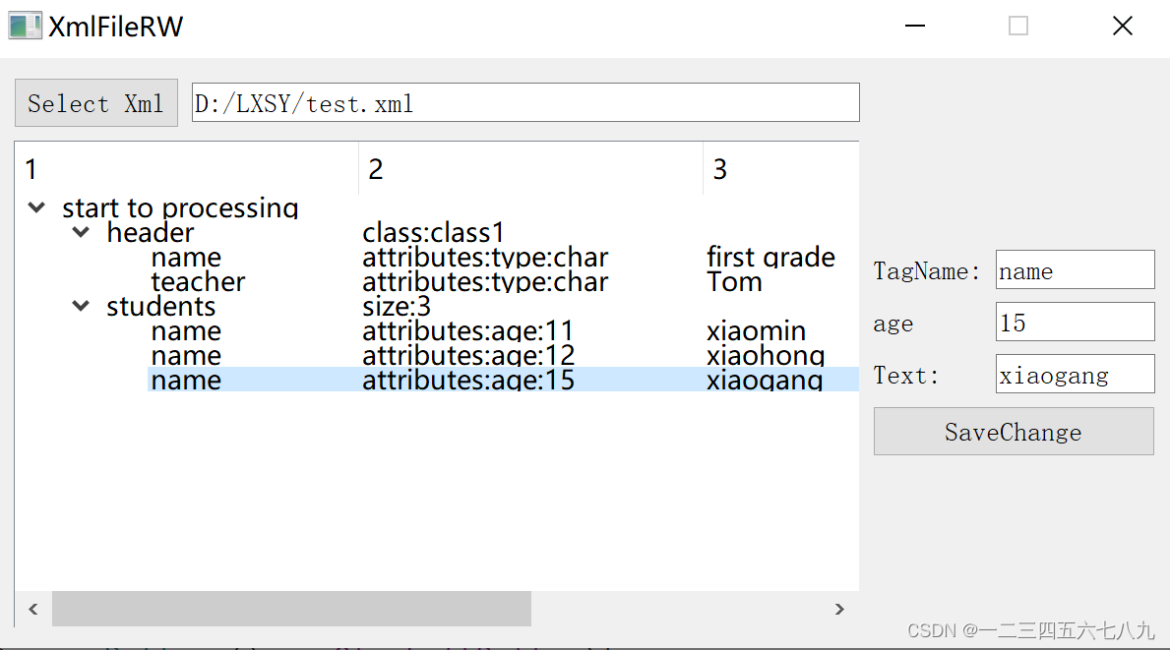This screenshot has height=650, width=1170.
Task: Click the XmlFileRW app icon in title bar
Action: pyautogui.click(x=25, y=27)
